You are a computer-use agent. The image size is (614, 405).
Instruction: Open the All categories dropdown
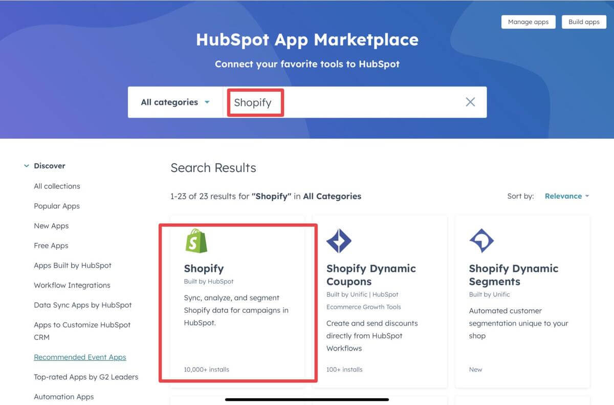[175, 102]
